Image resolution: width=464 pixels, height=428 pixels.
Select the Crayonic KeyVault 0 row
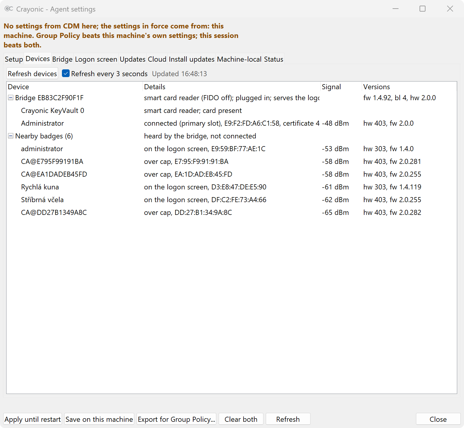click(232, 110)
